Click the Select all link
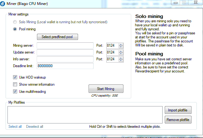The image size is (203, 138). point(15,127)
